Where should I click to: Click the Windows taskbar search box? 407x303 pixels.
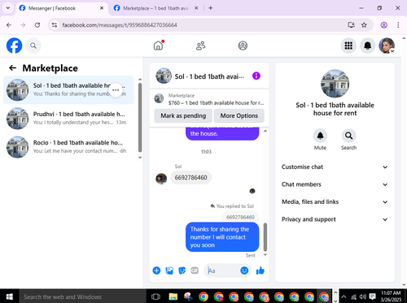click(82, 297)
